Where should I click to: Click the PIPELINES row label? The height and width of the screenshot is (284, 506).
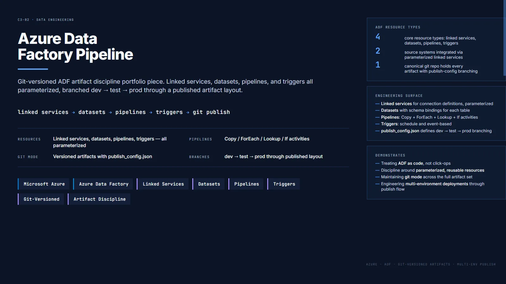tap(201, 139)
